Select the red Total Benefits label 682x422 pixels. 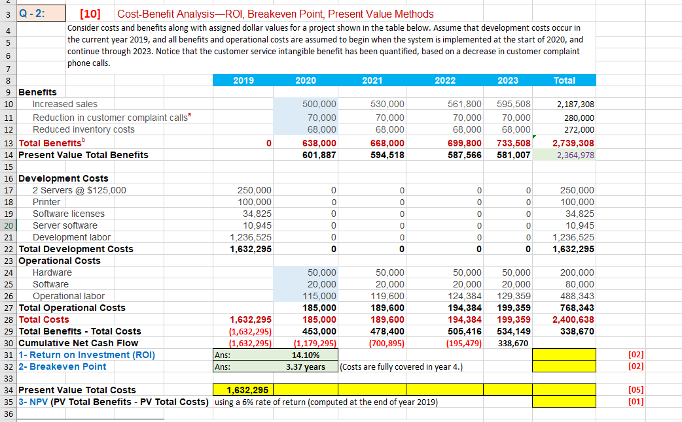point(52,143)
